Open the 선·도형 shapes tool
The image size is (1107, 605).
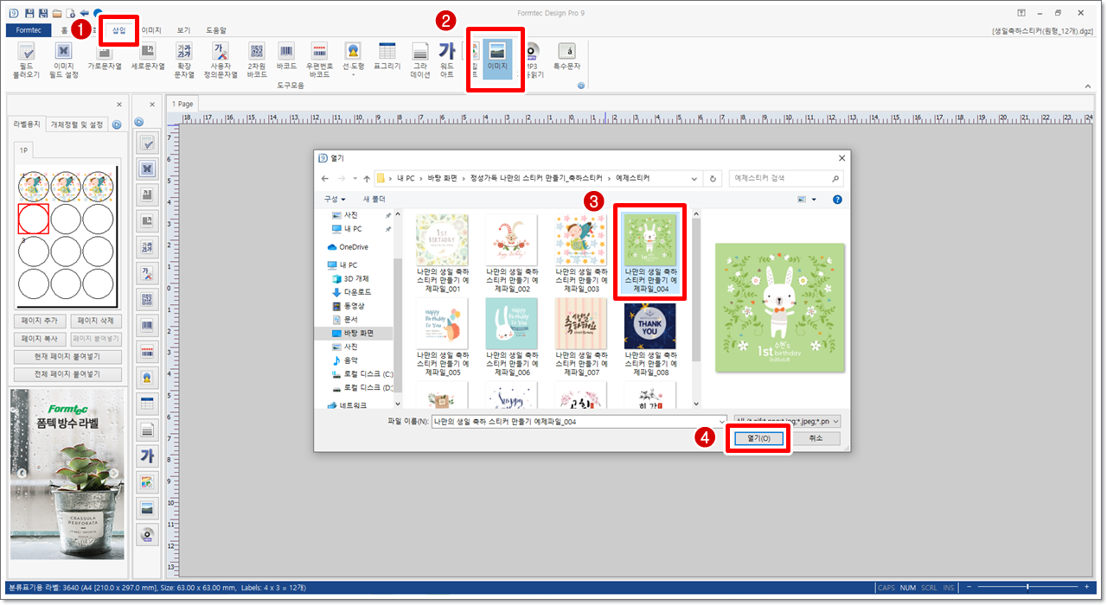coord(353,60)
